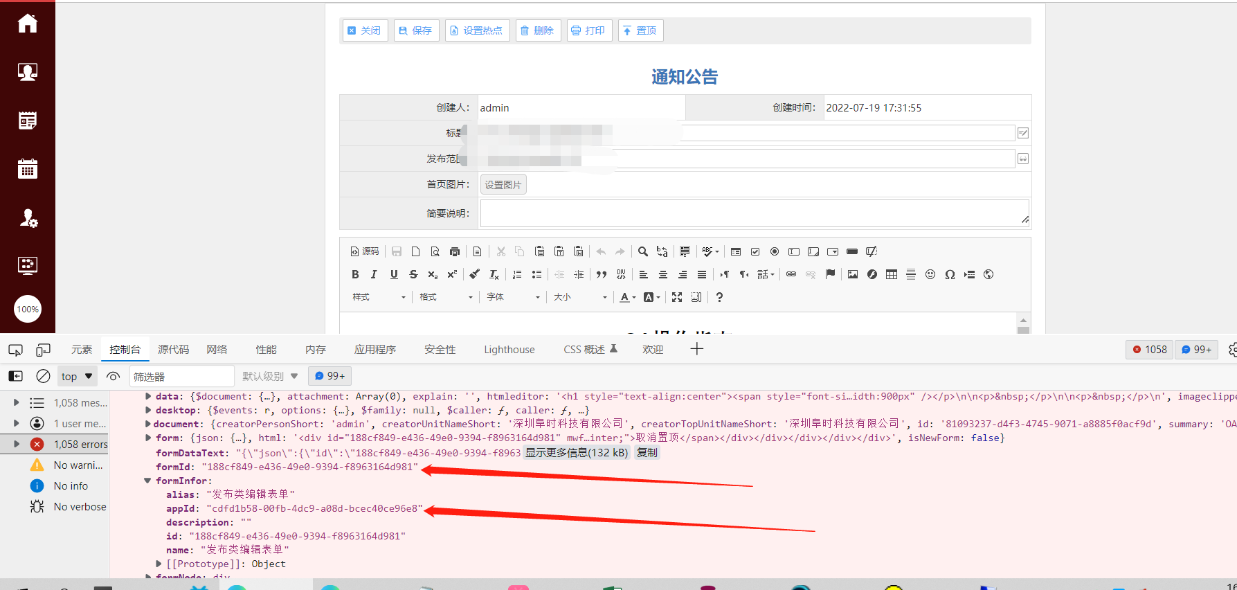Expand the [[Prototype]] Object entry
Viewport: 1237px width, 590px height.
click(159, 564)
